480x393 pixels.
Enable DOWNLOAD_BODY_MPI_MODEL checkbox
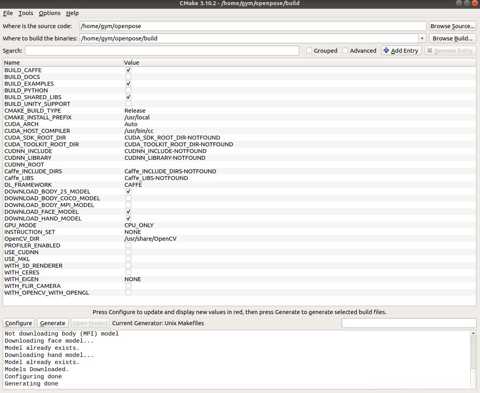(x=128, y=205)
